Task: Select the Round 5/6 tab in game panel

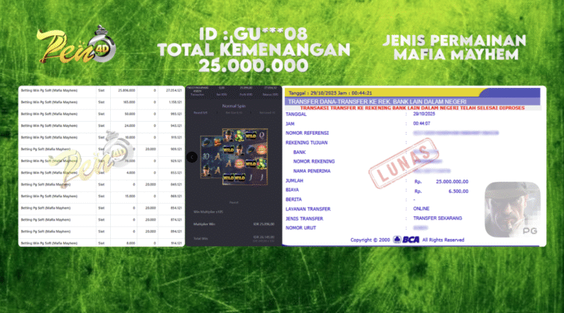Action: coord(200,113)
